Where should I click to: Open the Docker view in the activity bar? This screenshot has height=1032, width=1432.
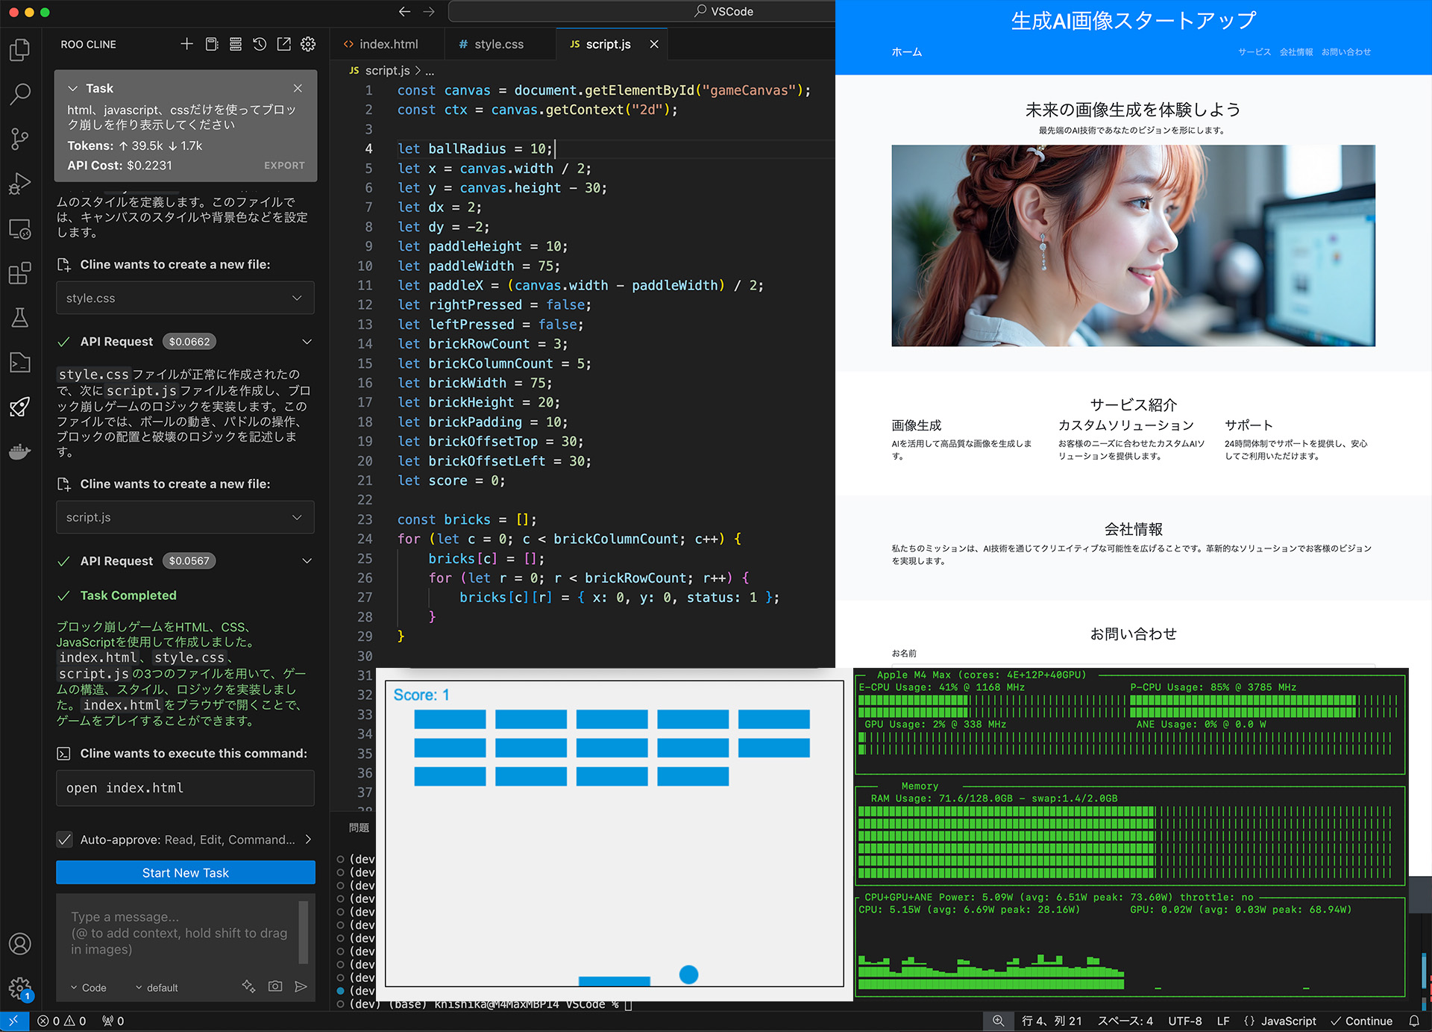20,451
